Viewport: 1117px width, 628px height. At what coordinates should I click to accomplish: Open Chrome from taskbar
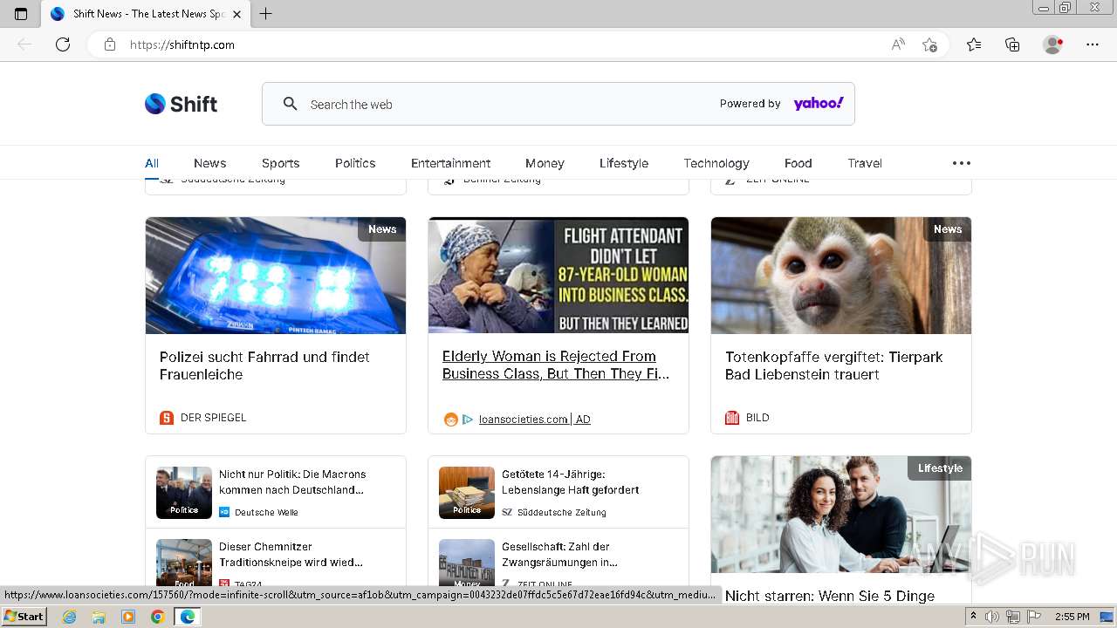(x=157, y=617)
